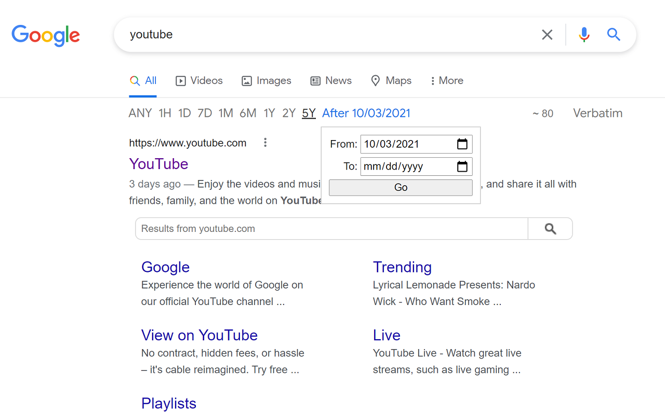Click the Google logo
Viewport: 665px width, 415px height.
(x=46, y=35)
